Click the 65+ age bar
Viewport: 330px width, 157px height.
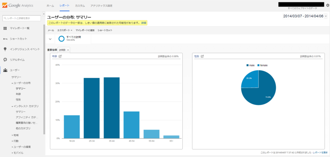pyautogui.click(x=171, y=137)
